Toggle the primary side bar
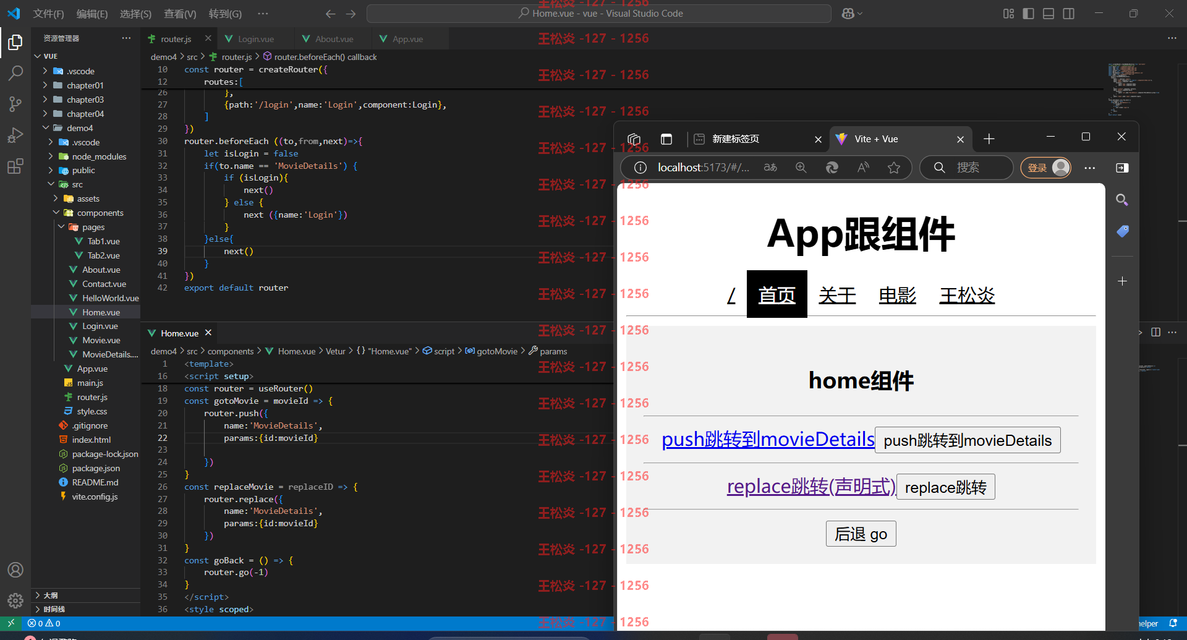Viewport: 1187px width, 640px height. 1029,14
